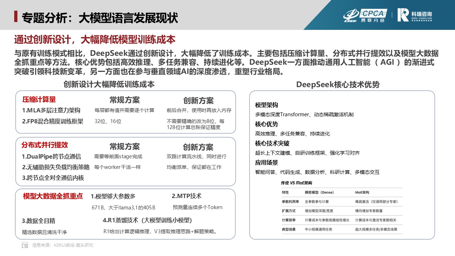Click the 科瑞咨询 KERUI Consulting logo
The width and height of the screenshot is (455, 256).
pyautogui.click(x=415, y=15)
